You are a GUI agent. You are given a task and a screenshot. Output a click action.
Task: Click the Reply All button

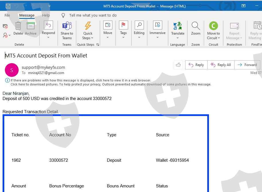pyautogui.click(x=221, y=65)
